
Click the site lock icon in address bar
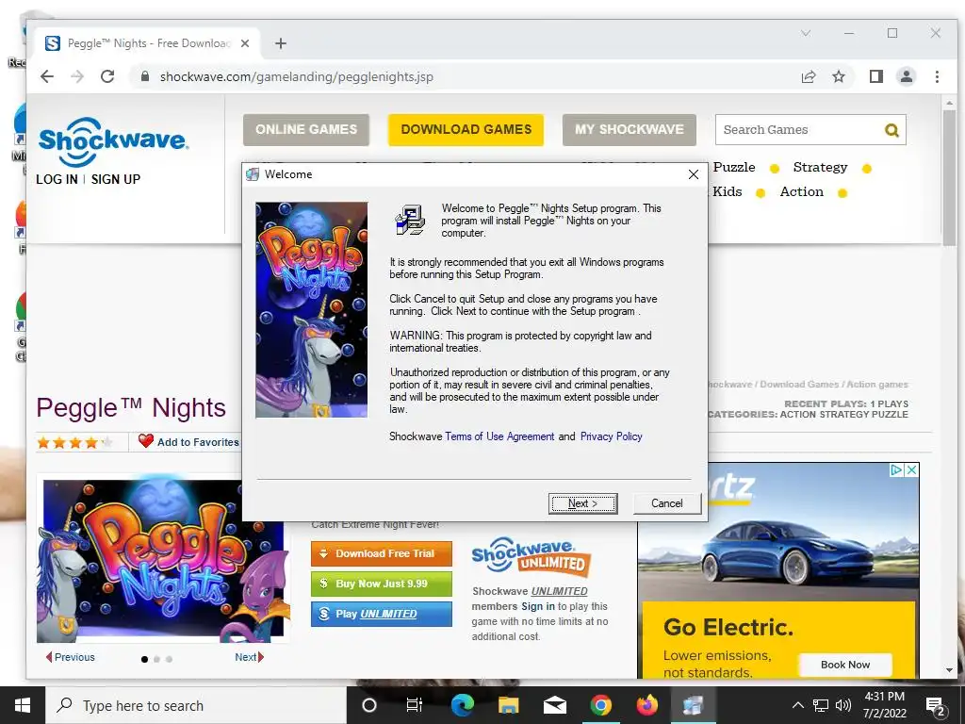(x=144, y=76)
